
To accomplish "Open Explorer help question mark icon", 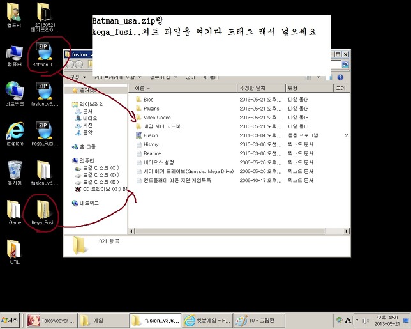I will [x=340, y=77].
